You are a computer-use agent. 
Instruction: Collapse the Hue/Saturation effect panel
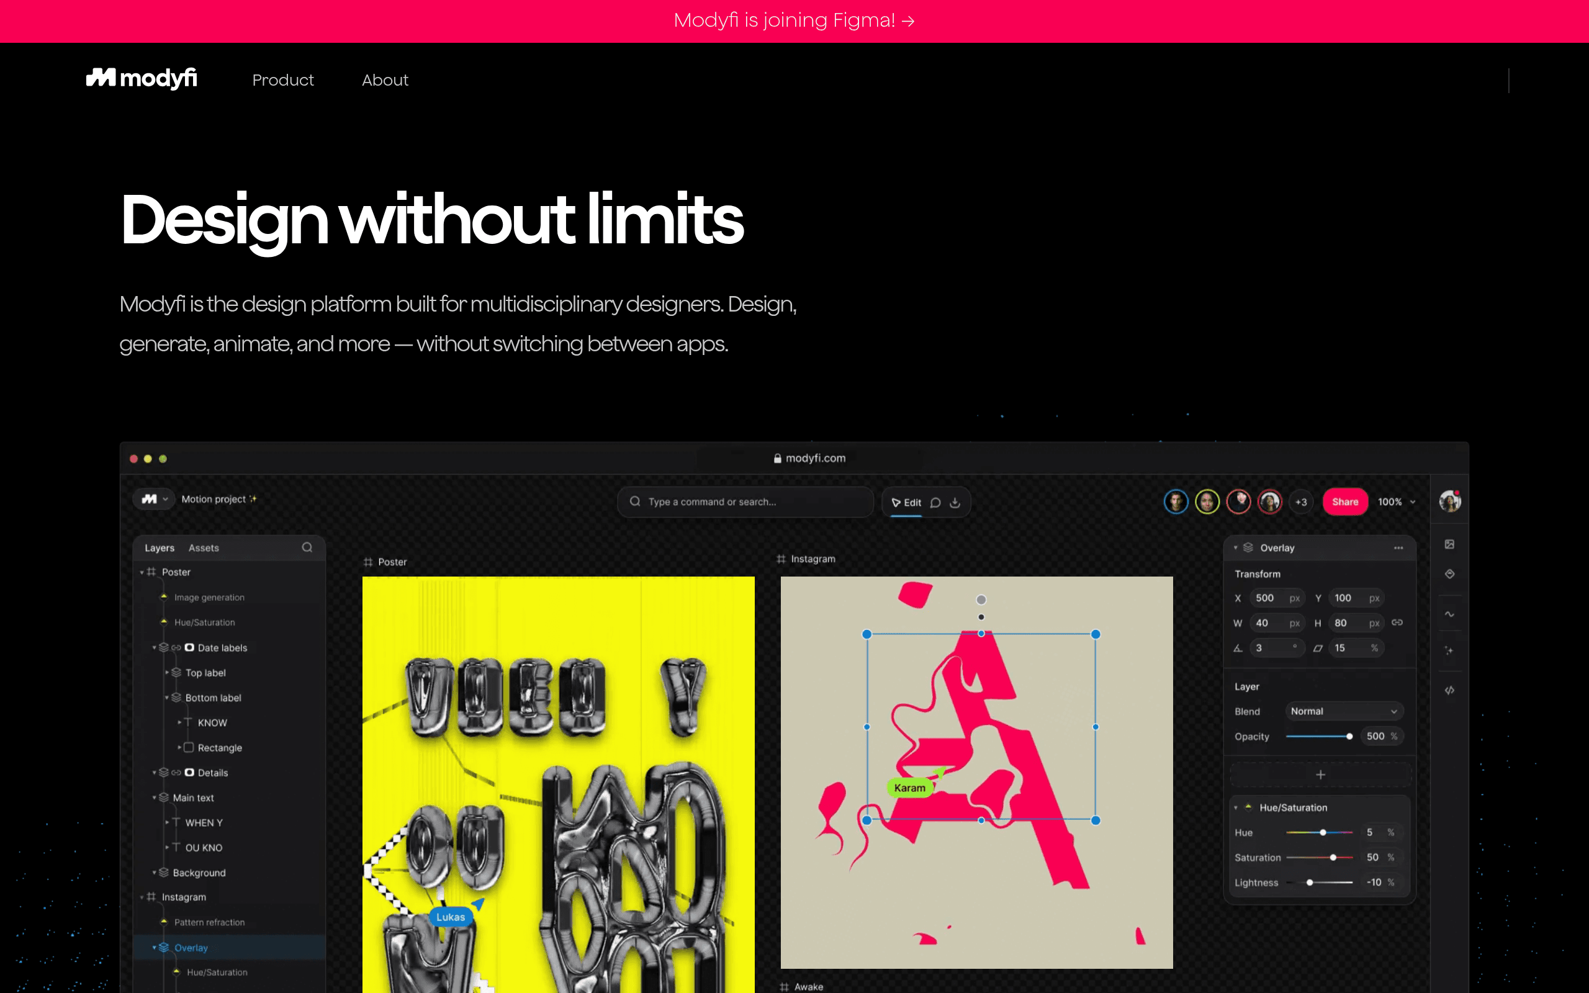point(1236,808)
